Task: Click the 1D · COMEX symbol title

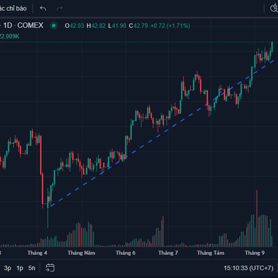Action: click(x=23, y=25)
